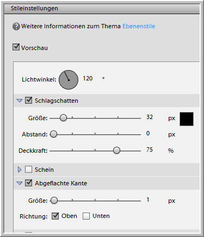Click the Abstand slider handle
This screenshot has width=204, height=237.
pyautogui.click(x=53, y=134)
